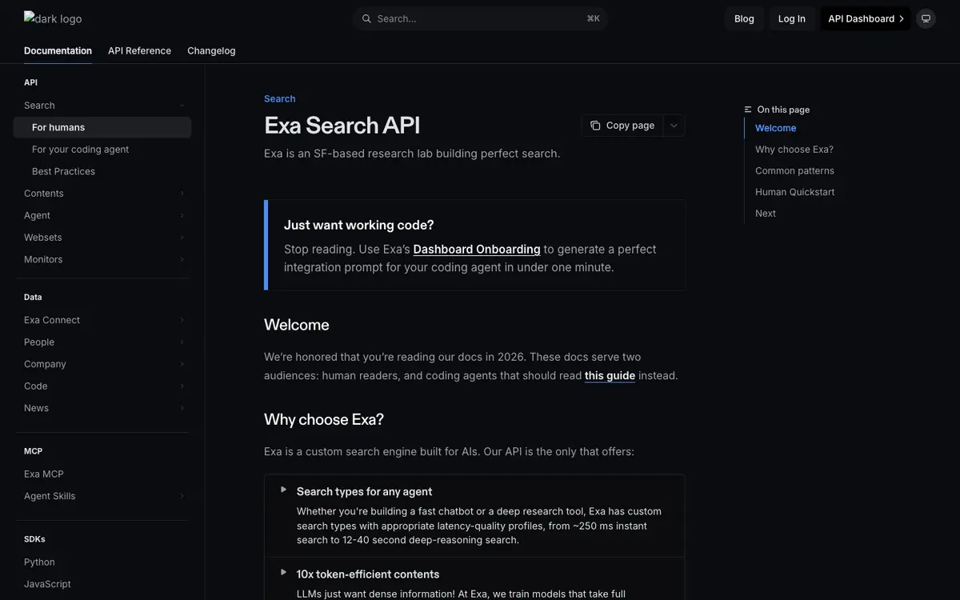Switch to the Documentation tab

coord(58,50)
